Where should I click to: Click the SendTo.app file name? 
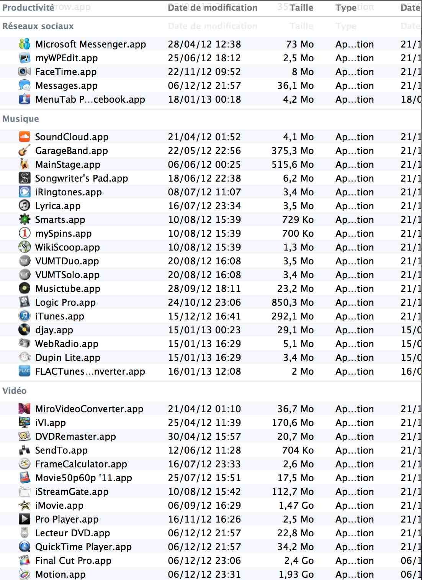(61, 450)
